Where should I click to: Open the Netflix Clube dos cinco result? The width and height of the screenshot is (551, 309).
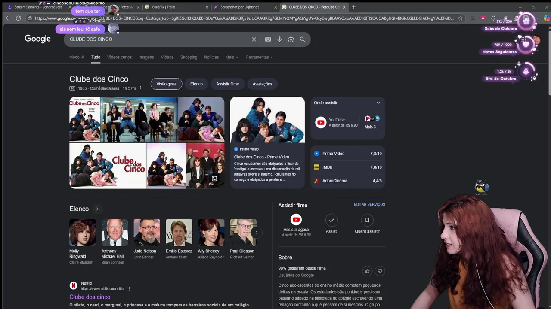point(90,297)
